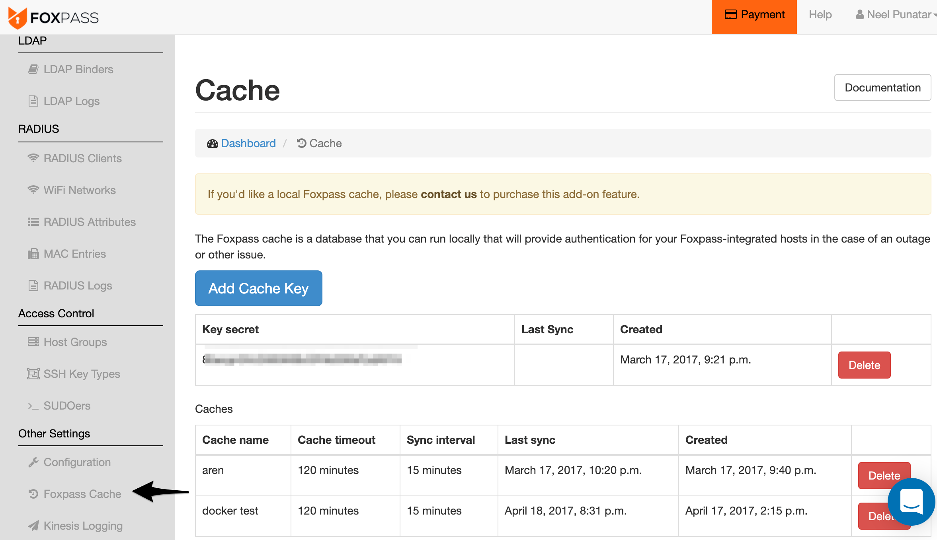
Task: Click the RADIUS Clients wifi icon
Action: click(33, 158)
